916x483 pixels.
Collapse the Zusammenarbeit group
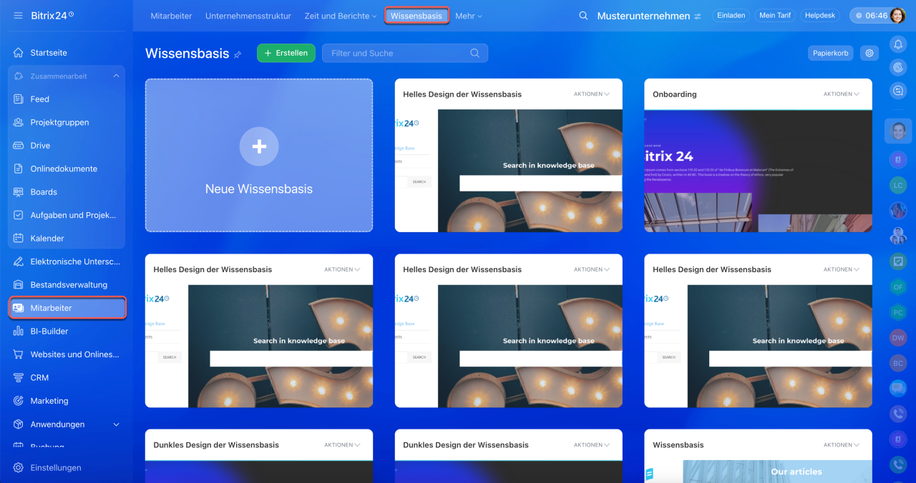[x=116, y=76]
